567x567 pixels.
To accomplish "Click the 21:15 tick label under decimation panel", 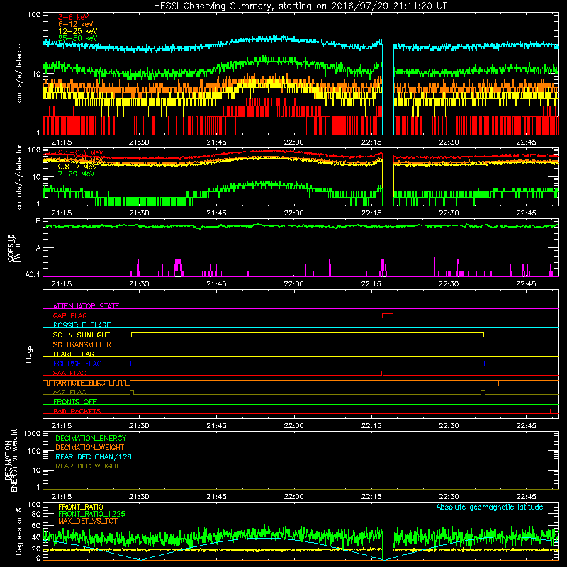I will click(62, 497).
